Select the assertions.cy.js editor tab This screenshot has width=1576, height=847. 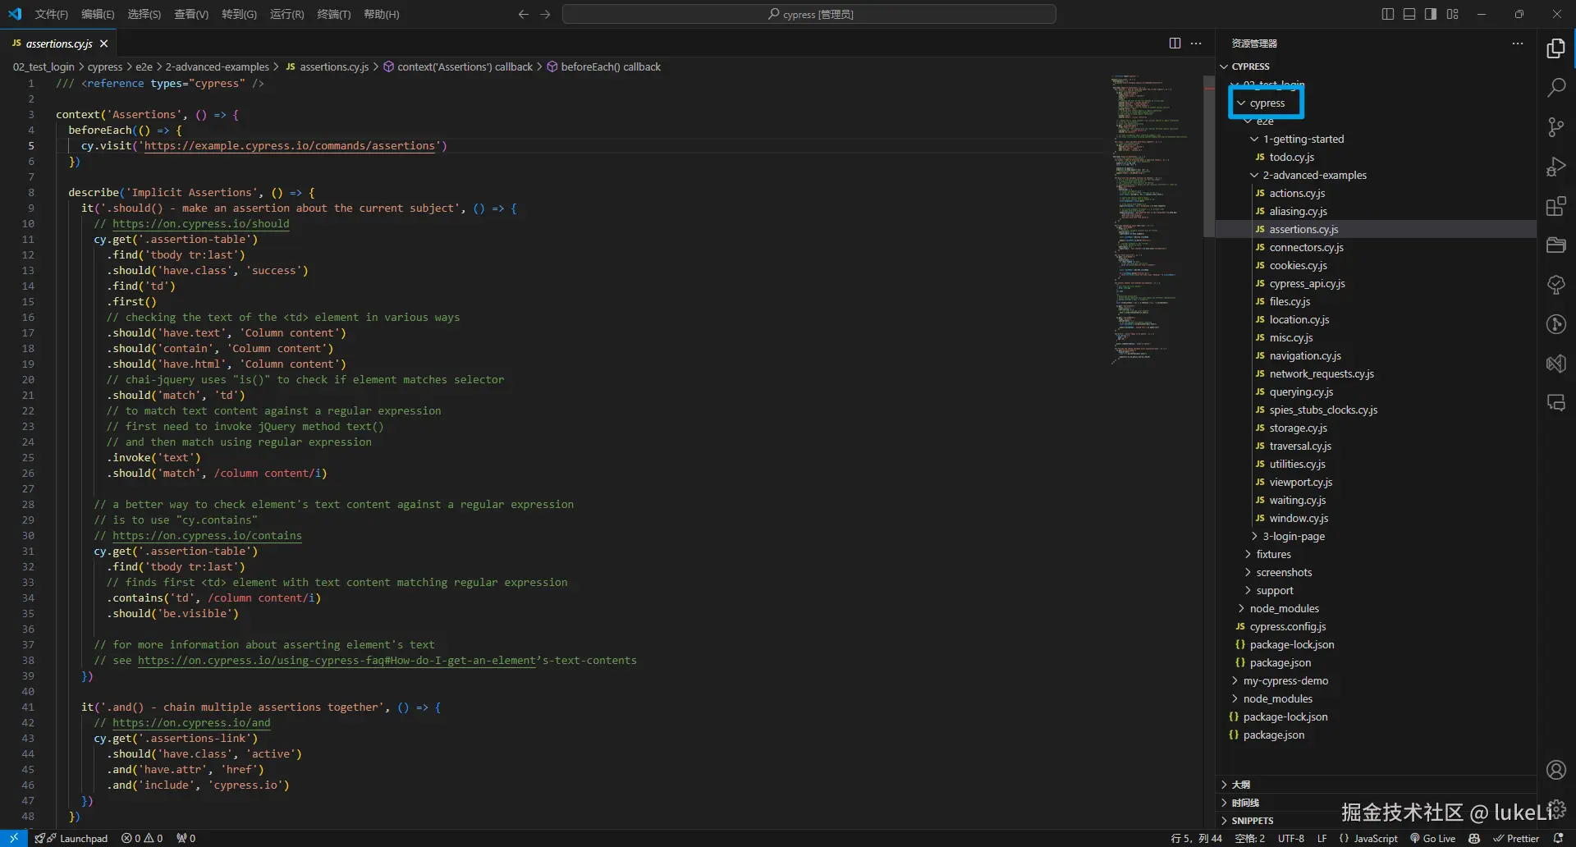pyautogui.click(x=58, y=43)
